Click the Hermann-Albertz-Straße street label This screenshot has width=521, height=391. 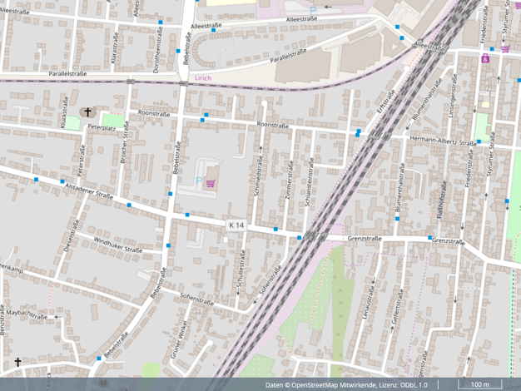click(443, 139)
